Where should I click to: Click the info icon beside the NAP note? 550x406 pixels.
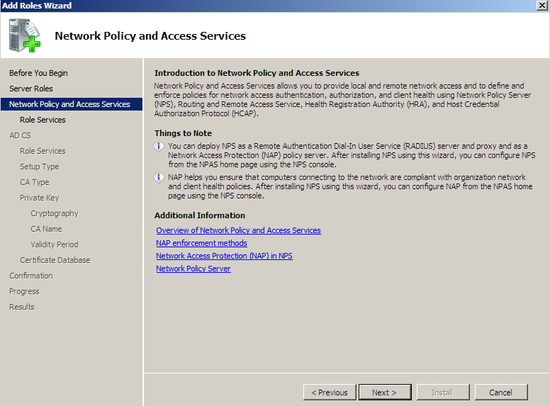(x=159, y=178)
